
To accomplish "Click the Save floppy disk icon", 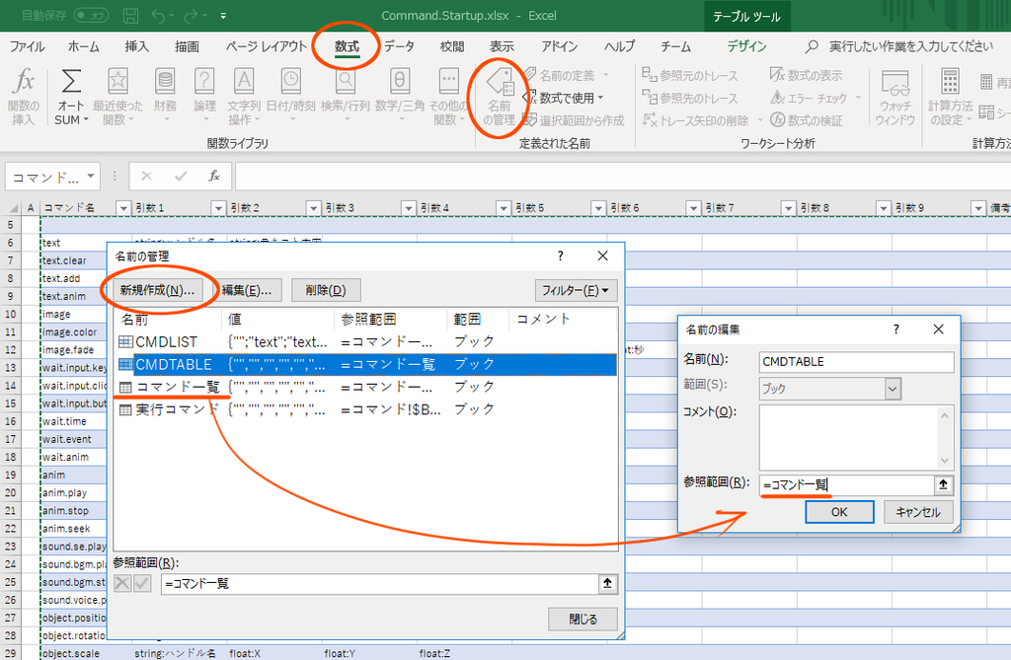I will (131, 16).
